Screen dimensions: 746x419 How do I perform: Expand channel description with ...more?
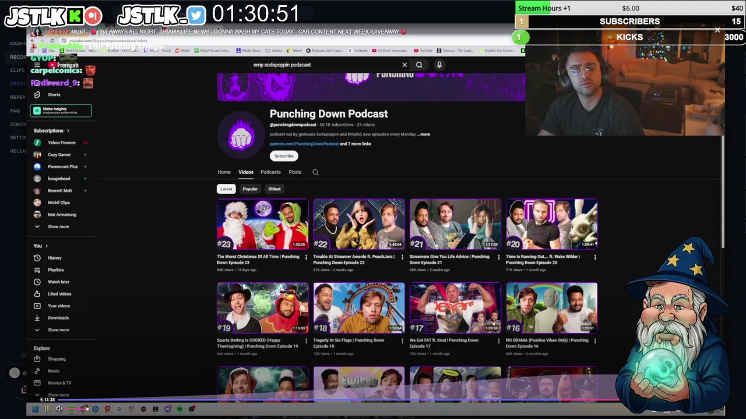424,134
